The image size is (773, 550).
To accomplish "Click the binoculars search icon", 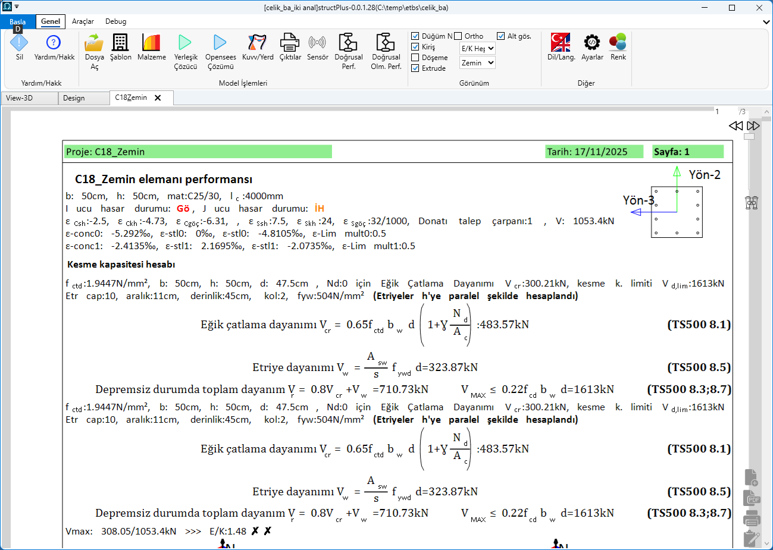I will point(752,203).
